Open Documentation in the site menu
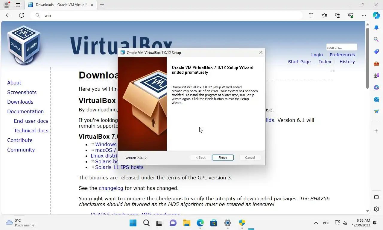This screenshot has width=383, height=230. click(x=25, y=111)
